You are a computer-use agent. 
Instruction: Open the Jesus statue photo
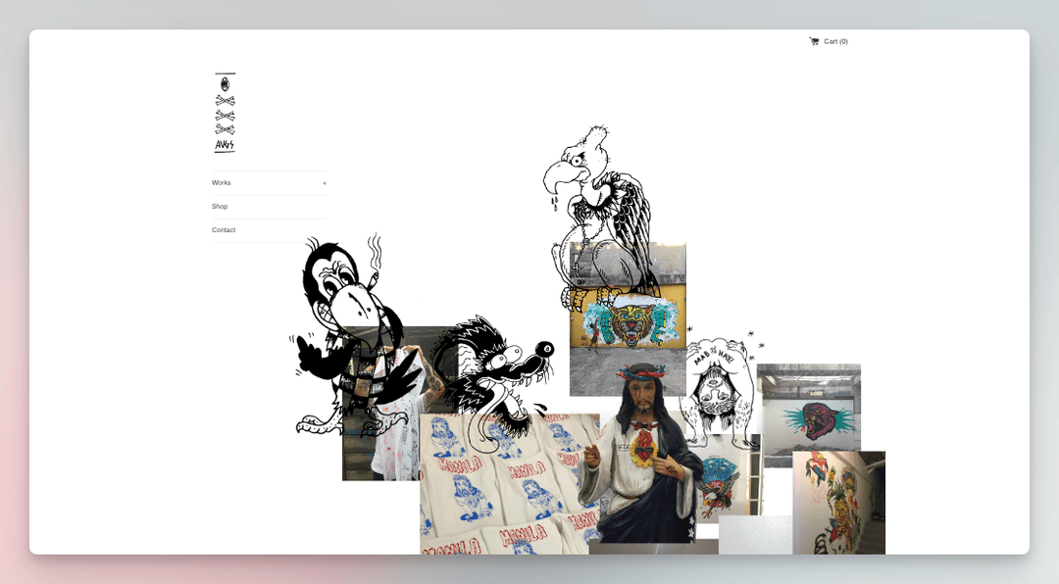point(642,461)
